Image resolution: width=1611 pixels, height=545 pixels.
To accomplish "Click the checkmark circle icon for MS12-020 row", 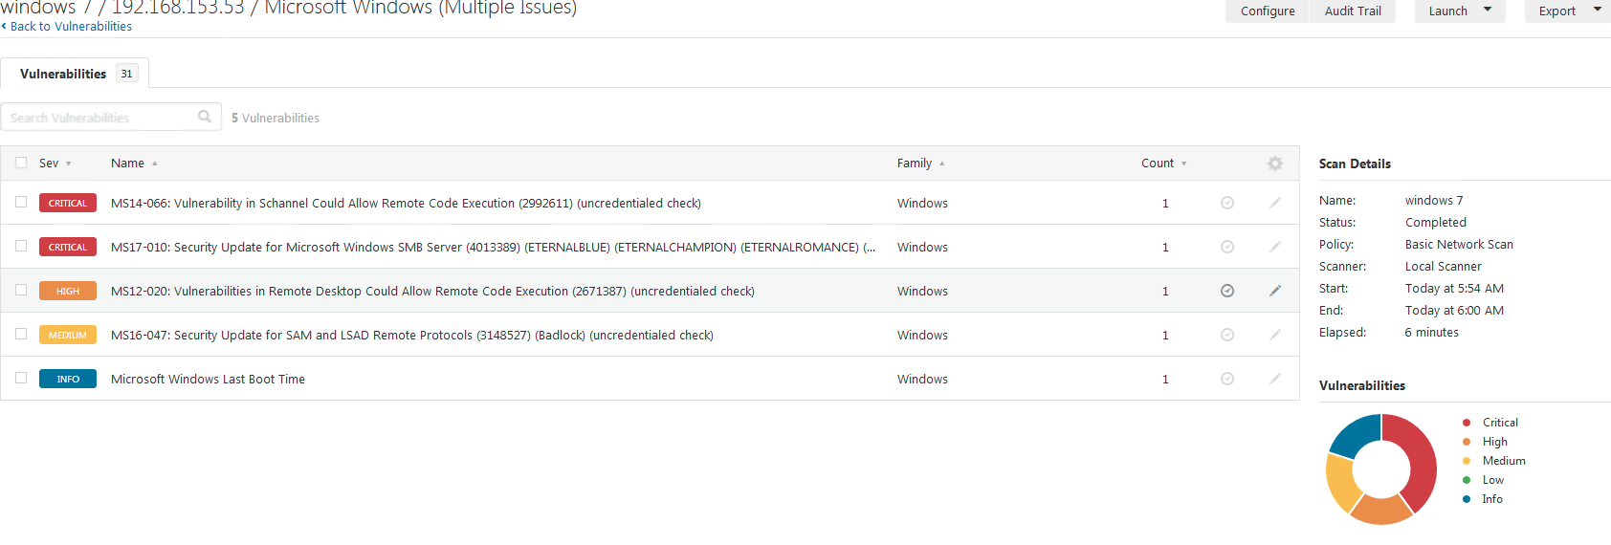I will coord(1226,291).
